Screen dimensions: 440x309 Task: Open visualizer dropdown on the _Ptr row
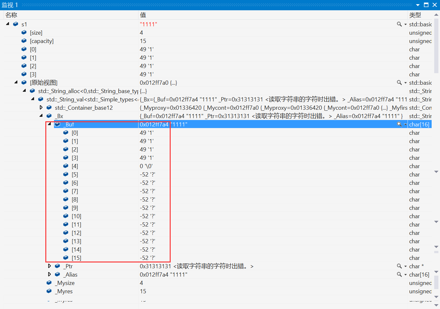[405, 266]
